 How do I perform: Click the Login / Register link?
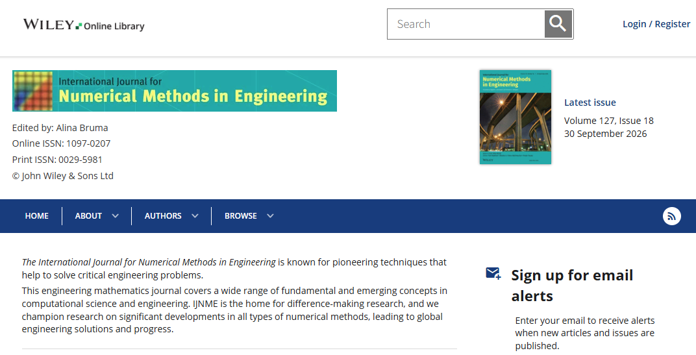(x=656, y=24)
